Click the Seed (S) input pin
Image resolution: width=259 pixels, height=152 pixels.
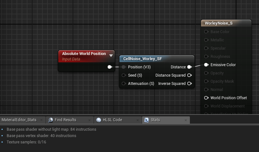(124, 75)
